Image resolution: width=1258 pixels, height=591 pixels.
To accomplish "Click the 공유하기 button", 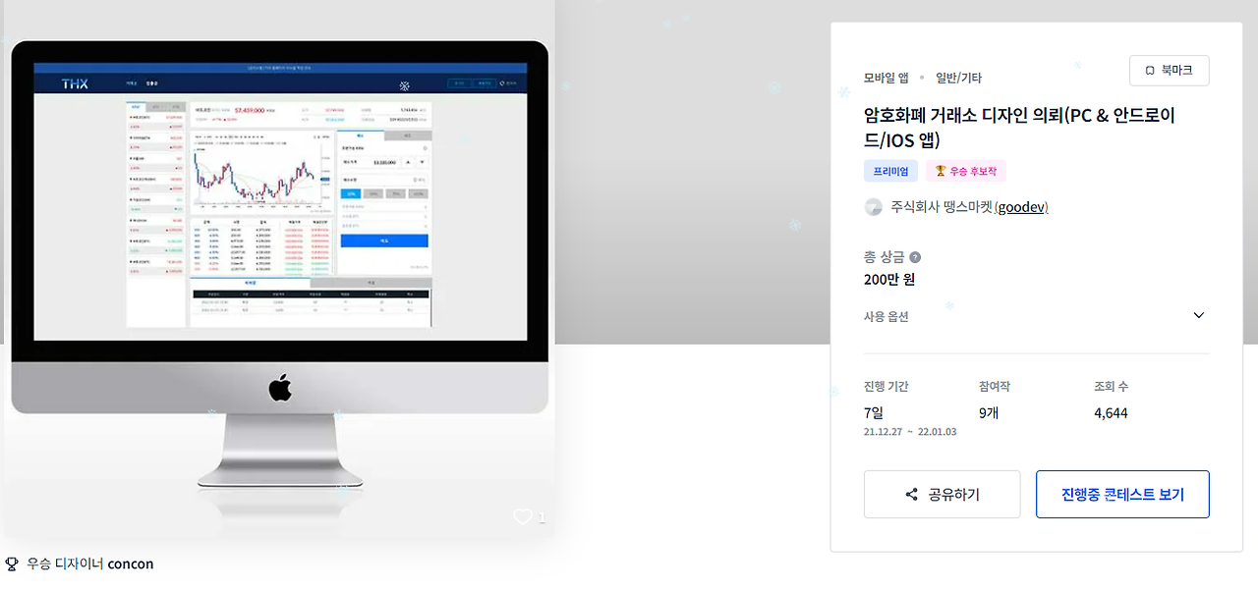I will tap(942, 495).
